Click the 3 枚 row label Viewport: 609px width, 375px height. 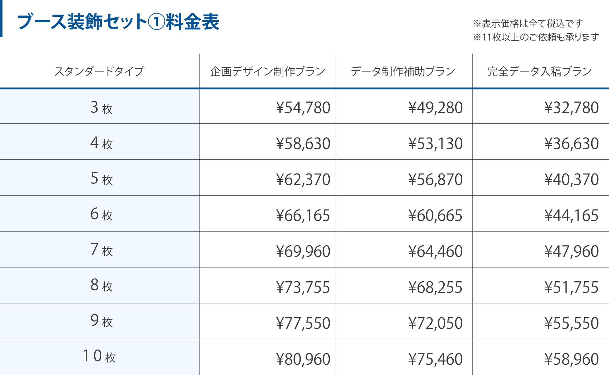pyautogui.click(x=101, y=107)
